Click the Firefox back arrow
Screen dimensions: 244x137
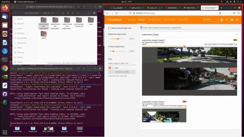(x=108, y=13)
